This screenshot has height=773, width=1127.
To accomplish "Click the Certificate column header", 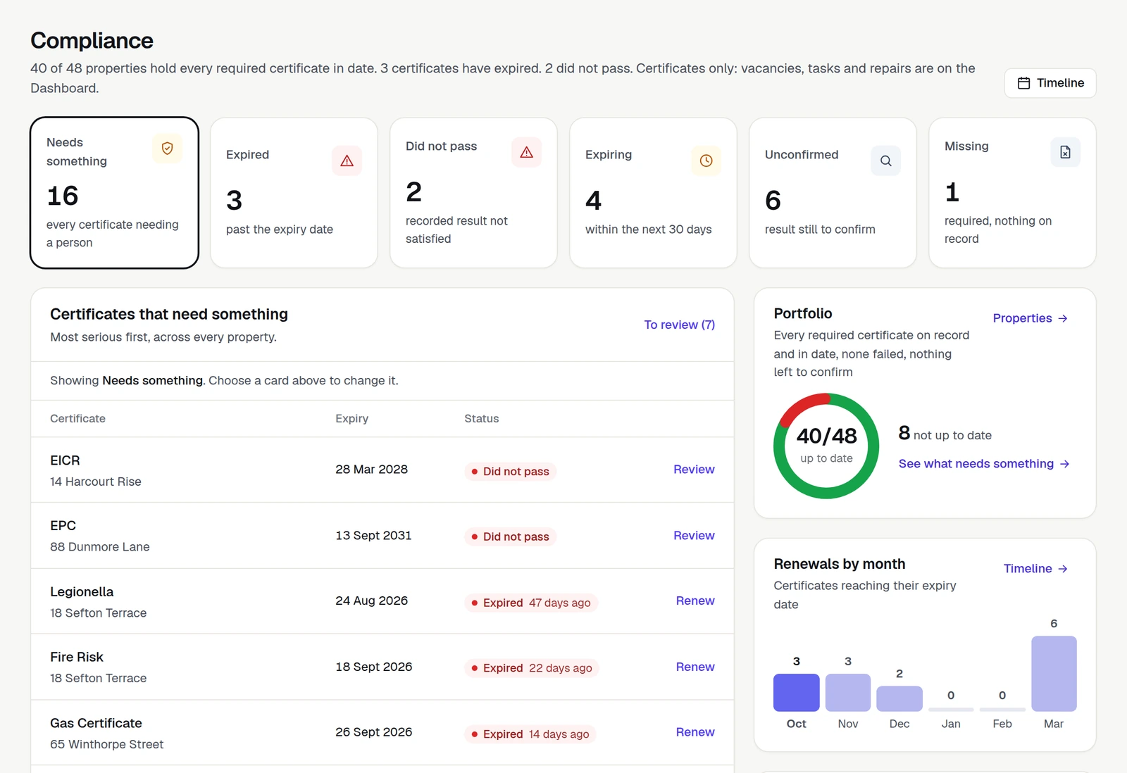I will [77, 419].
